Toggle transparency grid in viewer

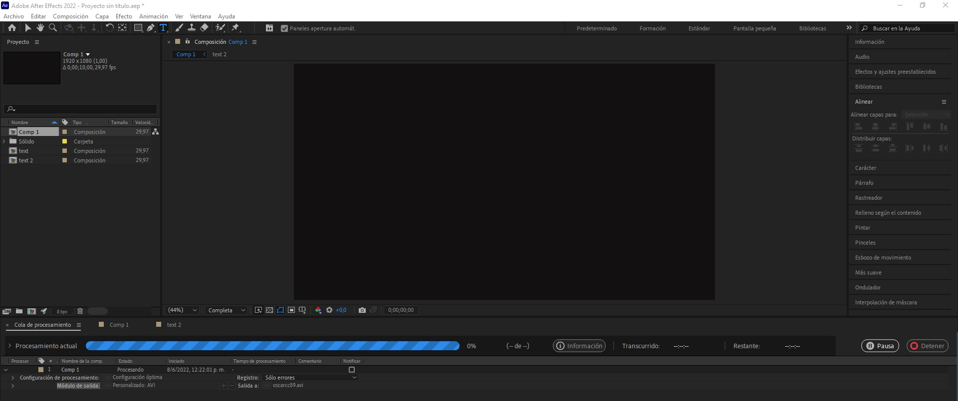click(x=269, y=310)
